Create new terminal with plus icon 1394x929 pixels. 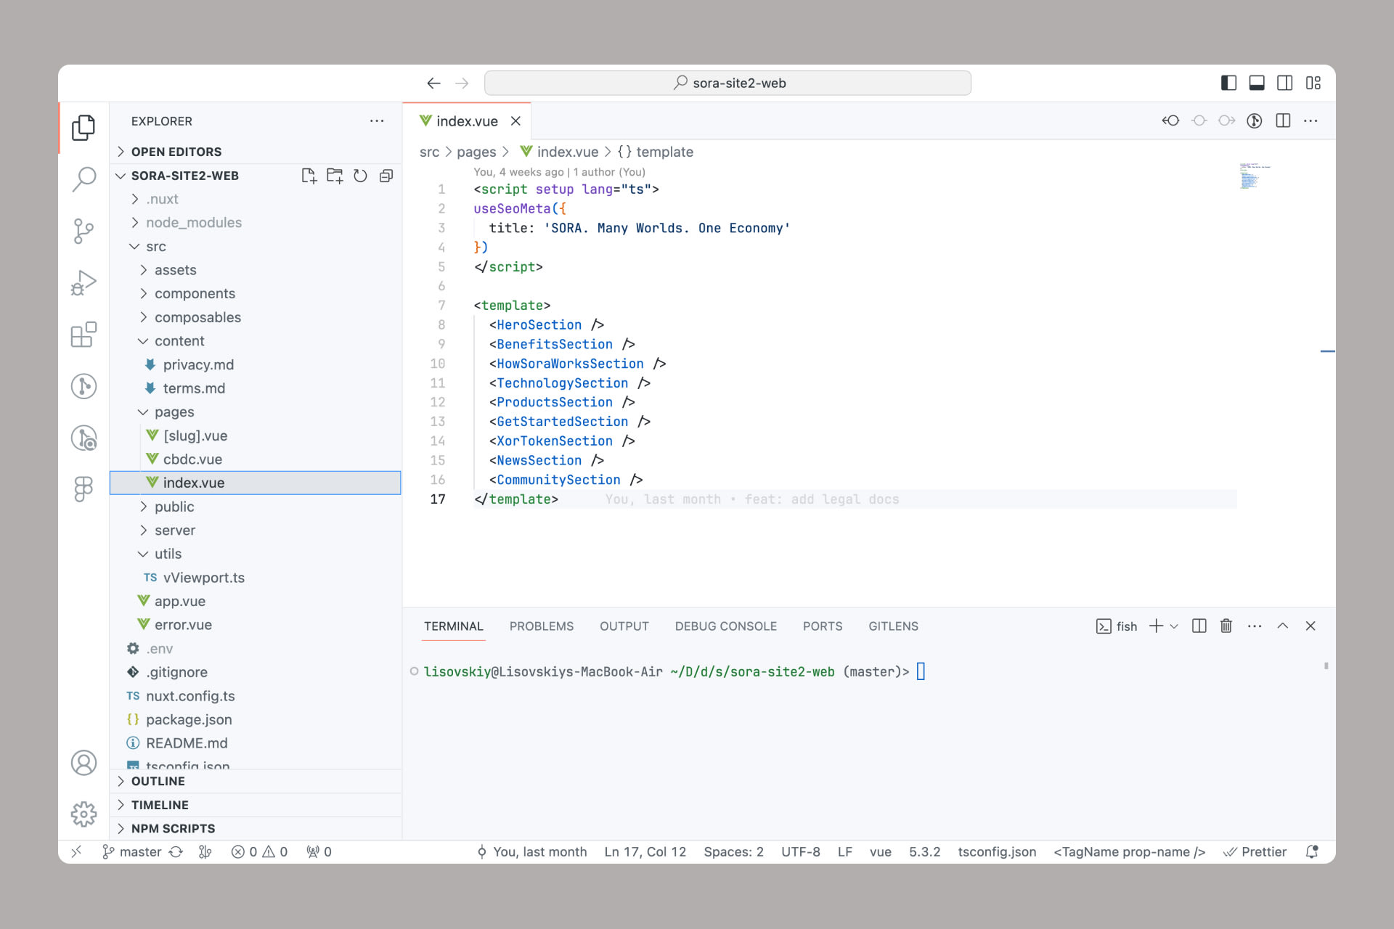[x=1156, y=626]
